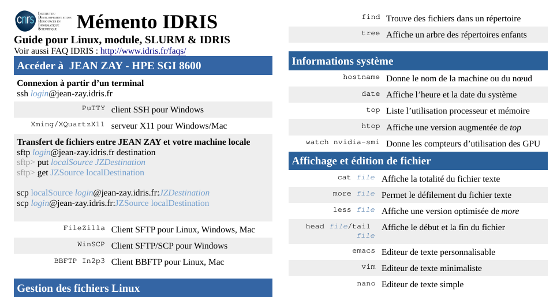
Task: Select the vim editor entry
Action: (368, 267)
